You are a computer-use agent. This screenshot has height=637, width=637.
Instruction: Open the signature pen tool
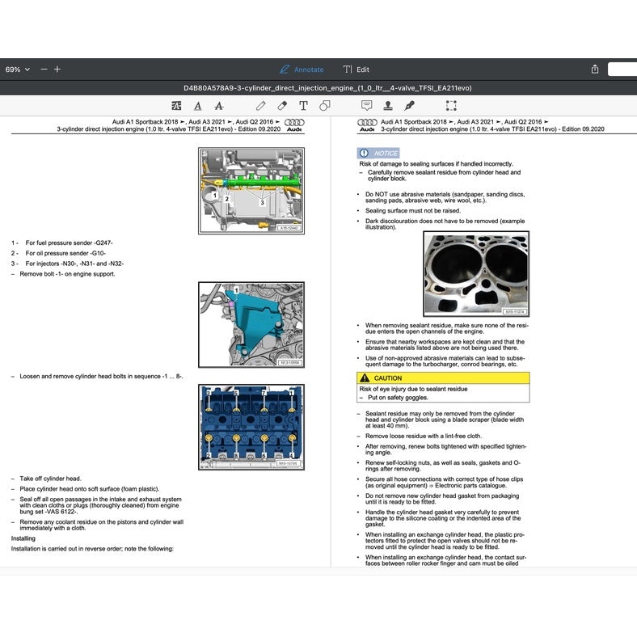[409, 105]
